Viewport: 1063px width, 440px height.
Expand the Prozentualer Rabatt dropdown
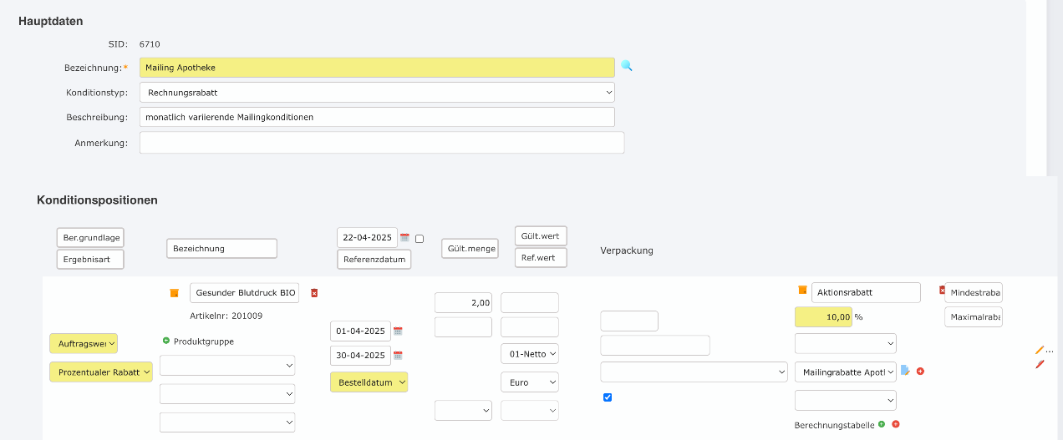pyautogui.click(x=101, y=372)
